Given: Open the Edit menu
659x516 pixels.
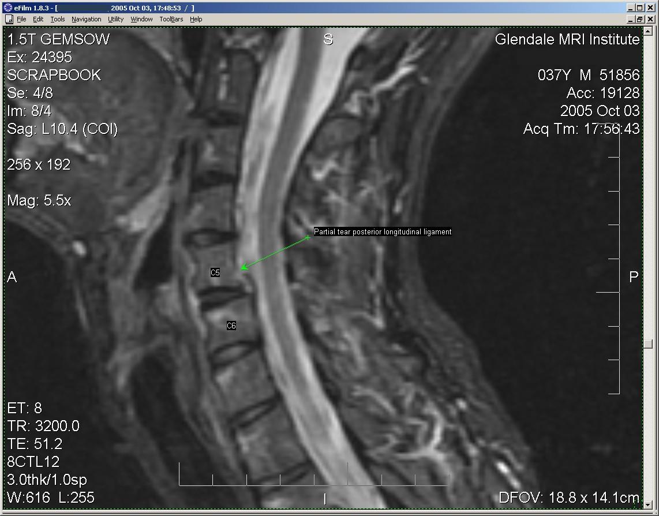Looking at the screenshot, I should (38, 19).
